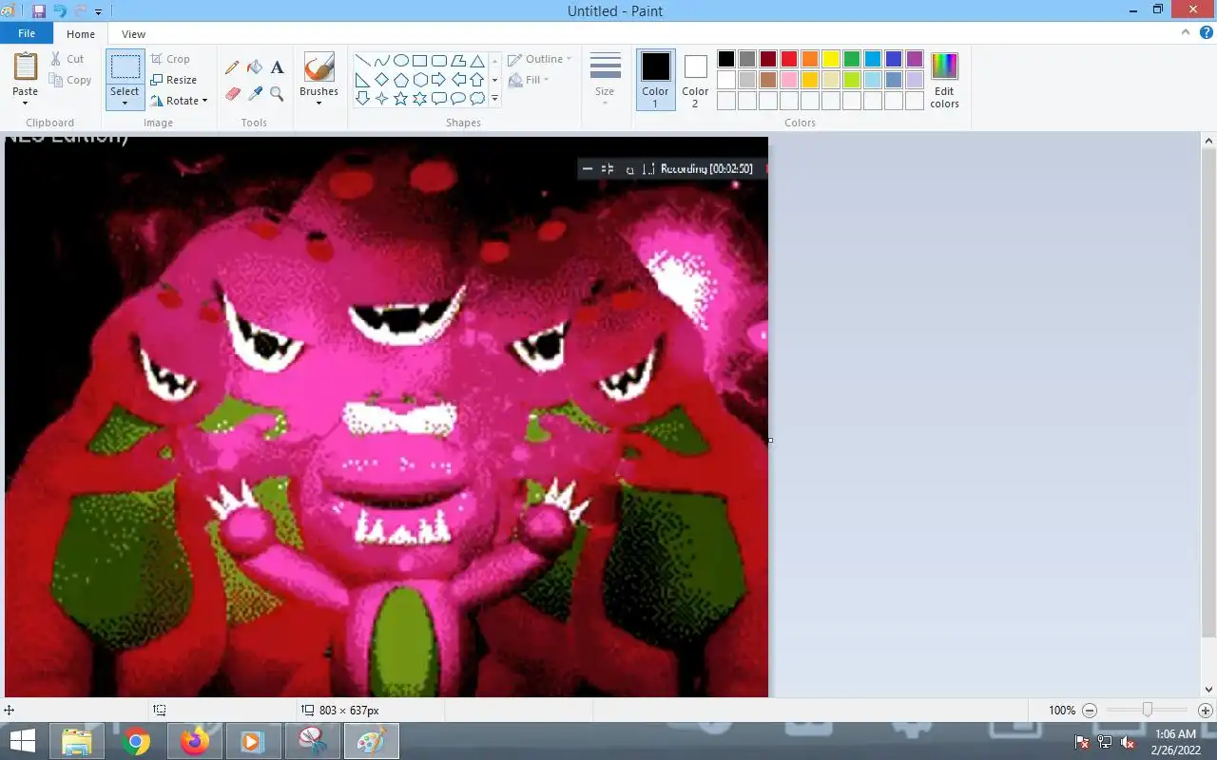
Task: Click the zoom slider thumb
Action: 1148,710
